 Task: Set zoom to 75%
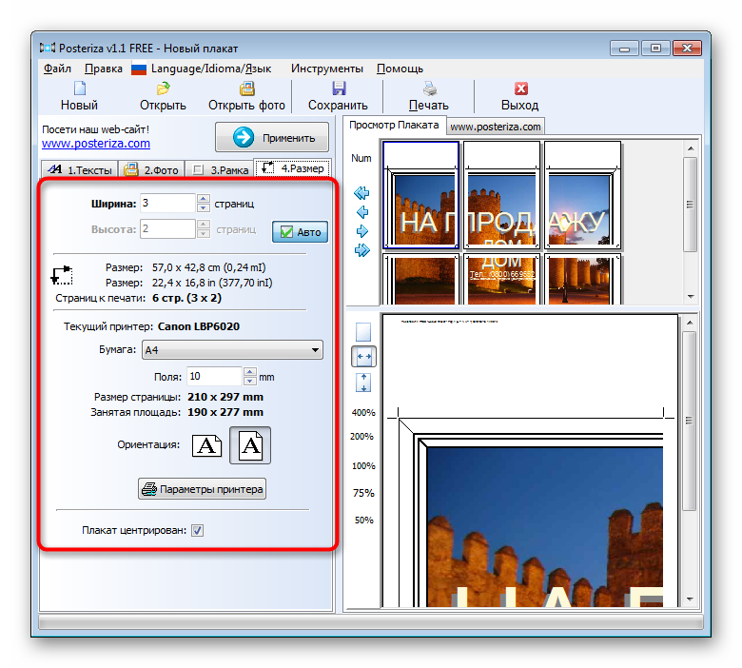pos(363,493)
